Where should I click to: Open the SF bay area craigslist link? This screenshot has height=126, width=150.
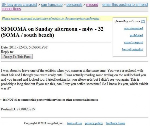pos(19,5)
